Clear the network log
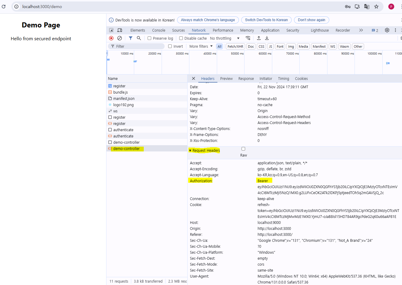The image size is (402, 285). tap(120, 38)
